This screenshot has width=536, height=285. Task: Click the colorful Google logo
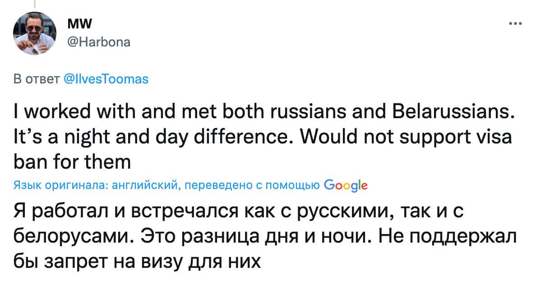[346, 185]
